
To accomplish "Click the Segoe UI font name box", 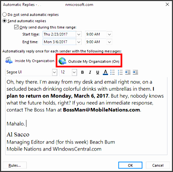I will (x=29, y=72).
